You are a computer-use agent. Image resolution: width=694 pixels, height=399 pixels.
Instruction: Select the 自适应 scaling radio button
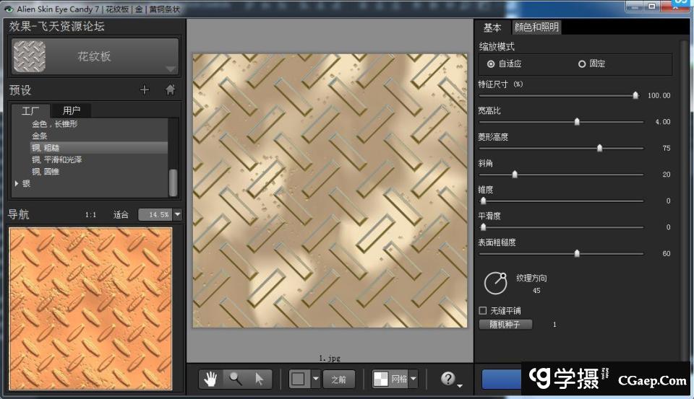(492, 64)
